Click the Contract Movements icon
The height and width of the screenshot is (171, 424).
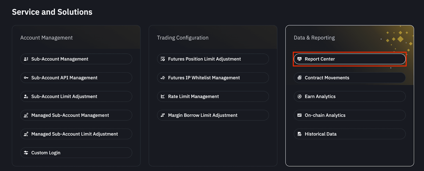(x=299, y=78)
